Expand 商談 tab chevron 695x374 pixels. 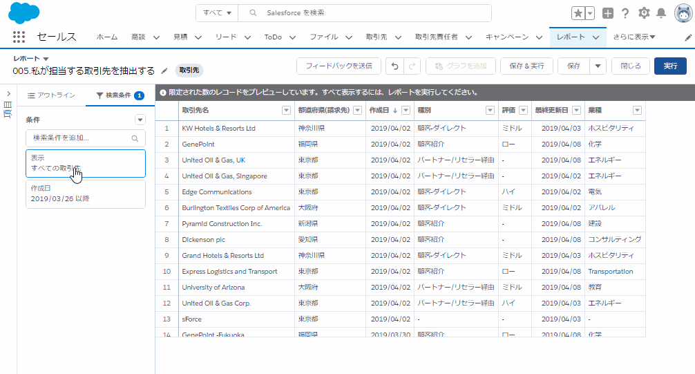pyautogui.click(x=156, y=38)
